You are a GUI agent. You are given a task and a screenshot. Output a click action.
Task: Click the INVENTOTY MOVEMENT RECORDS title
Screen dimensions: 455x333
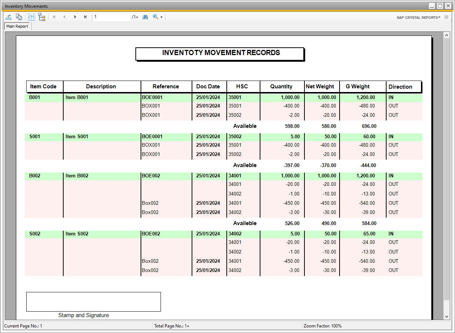click(x=221, y=53)
